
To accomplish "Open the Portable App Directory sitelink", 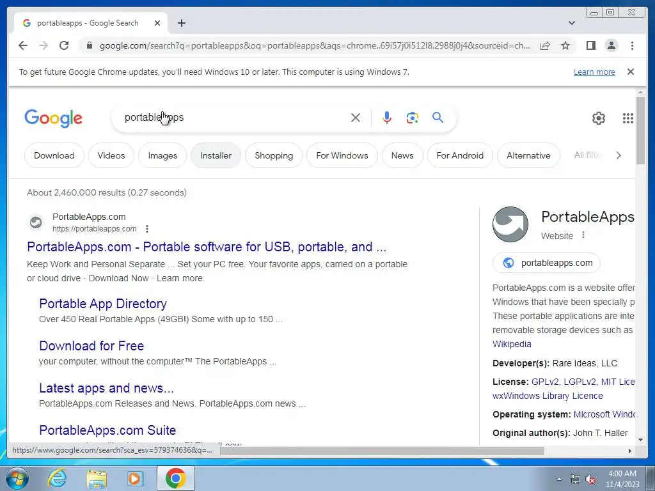I will pos(103,304).
